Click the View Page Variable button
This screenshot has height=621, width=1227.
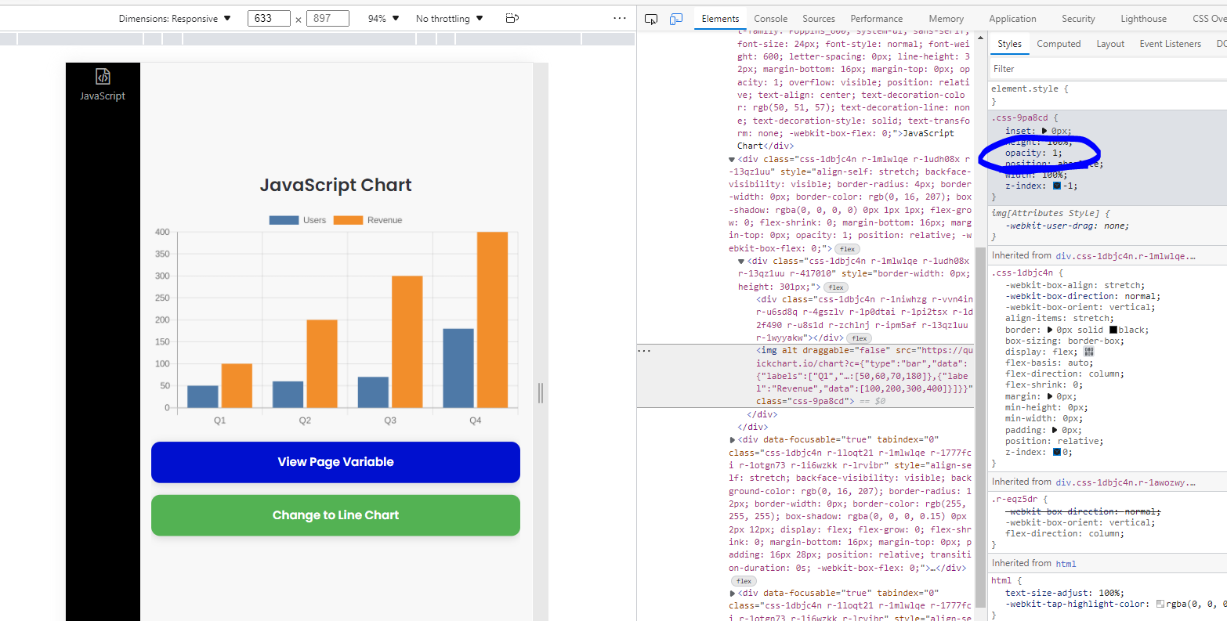(x=335, y=462)
